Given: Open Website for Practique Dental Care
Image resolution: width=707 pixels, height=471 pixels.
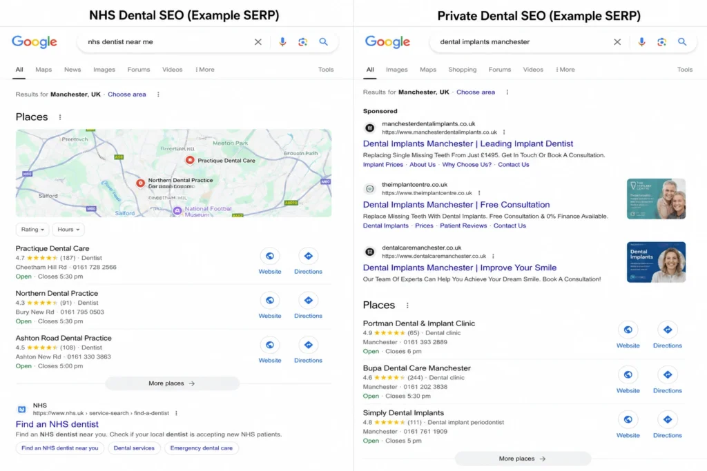Looking at the screenshot, I should [270, 261].
